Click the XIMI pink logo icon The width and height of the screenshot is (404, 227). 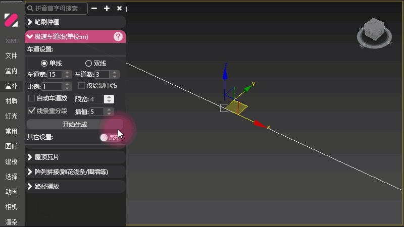click(11, 20)
